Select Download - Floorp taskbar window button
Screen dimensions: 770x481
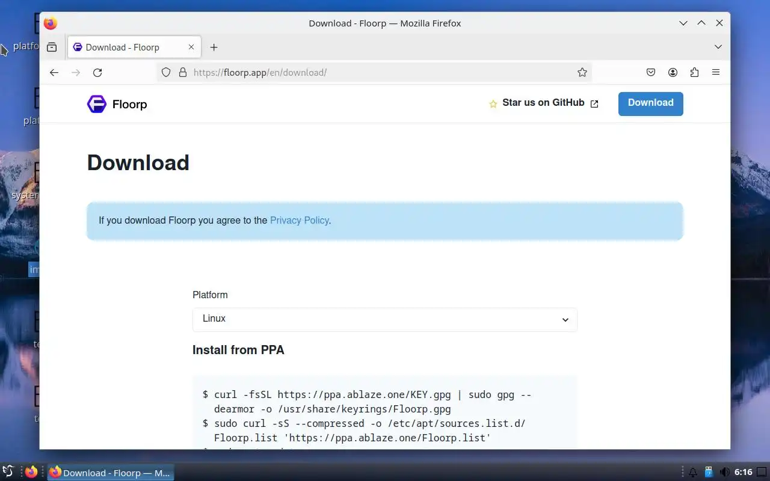click(x=111, y=473)
